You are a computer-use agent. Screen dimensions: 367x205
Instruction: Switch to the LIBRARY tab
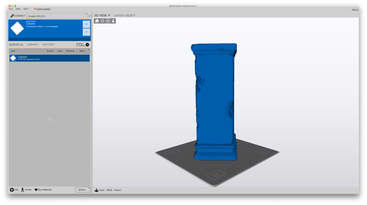(33, 44)
